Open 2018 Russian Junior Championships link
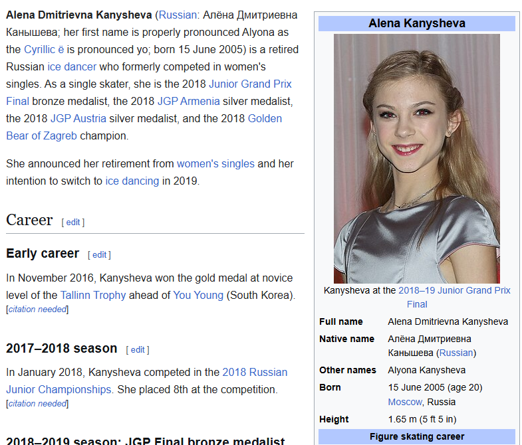Screen dimensions: 522x445 [255, 372]
